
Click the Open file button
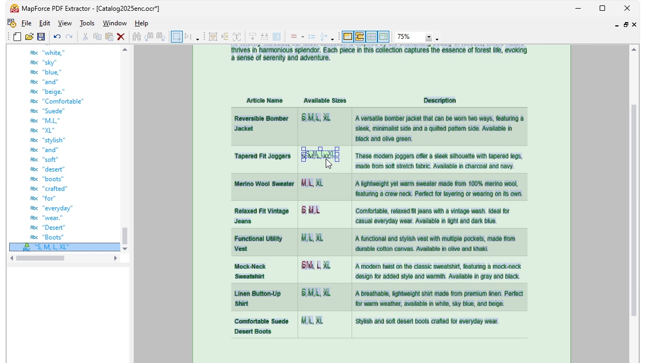point(29,37)
